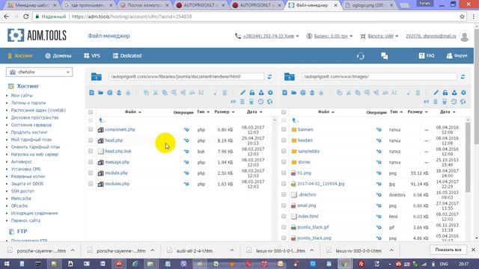The image size is (479, 269).
Task: Open the chat messages icon in header
Action: pos(384,56)
